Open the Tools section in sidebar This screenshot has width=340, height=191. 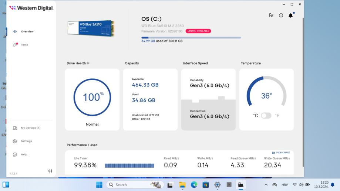[24, 45]
